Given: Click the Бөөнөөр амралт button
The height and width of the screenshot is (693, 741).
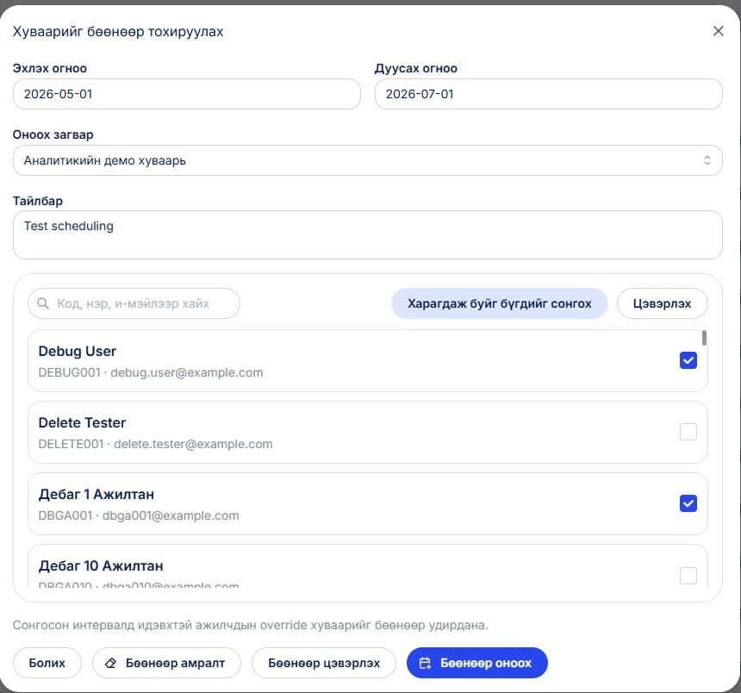Looking at the screenshot, I should coord(167,663).
